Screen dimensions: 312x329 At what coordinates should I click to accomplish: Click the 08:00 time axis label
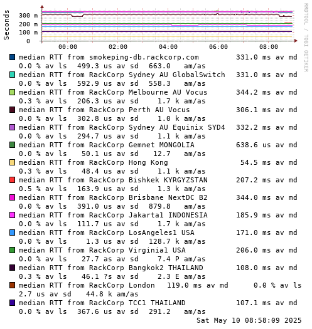pos(269,47)
